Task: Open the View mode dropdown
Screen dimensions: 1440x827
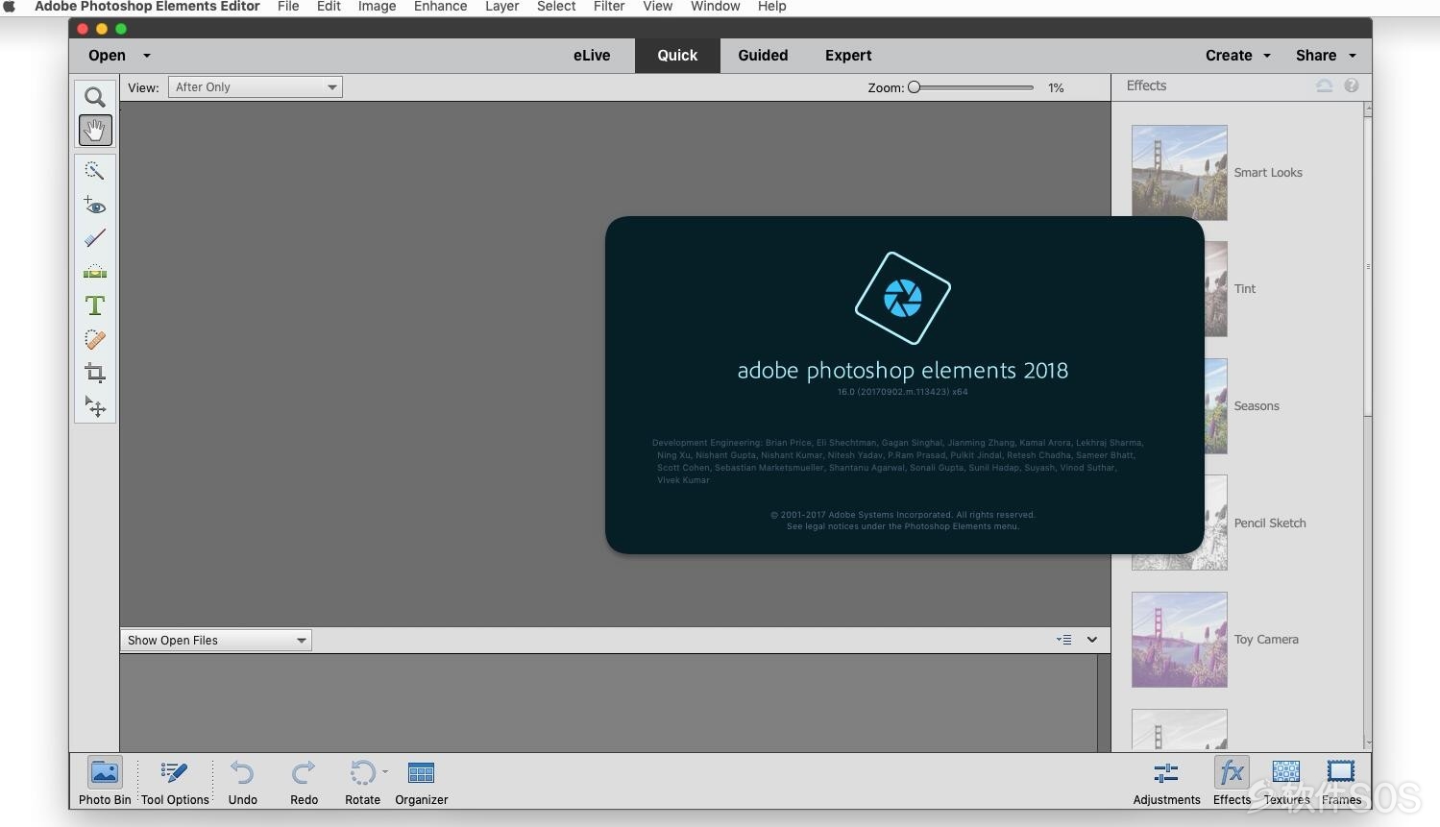Action: 256,87
